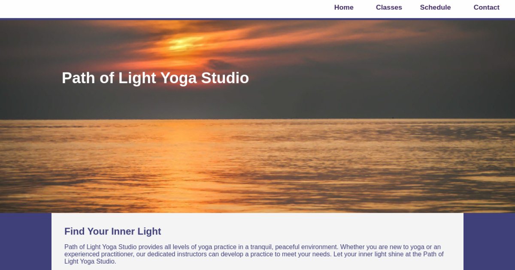This screenshot has height=270, width=515.
Task: Click the horizon line above the water
Action: click(257, 120)
